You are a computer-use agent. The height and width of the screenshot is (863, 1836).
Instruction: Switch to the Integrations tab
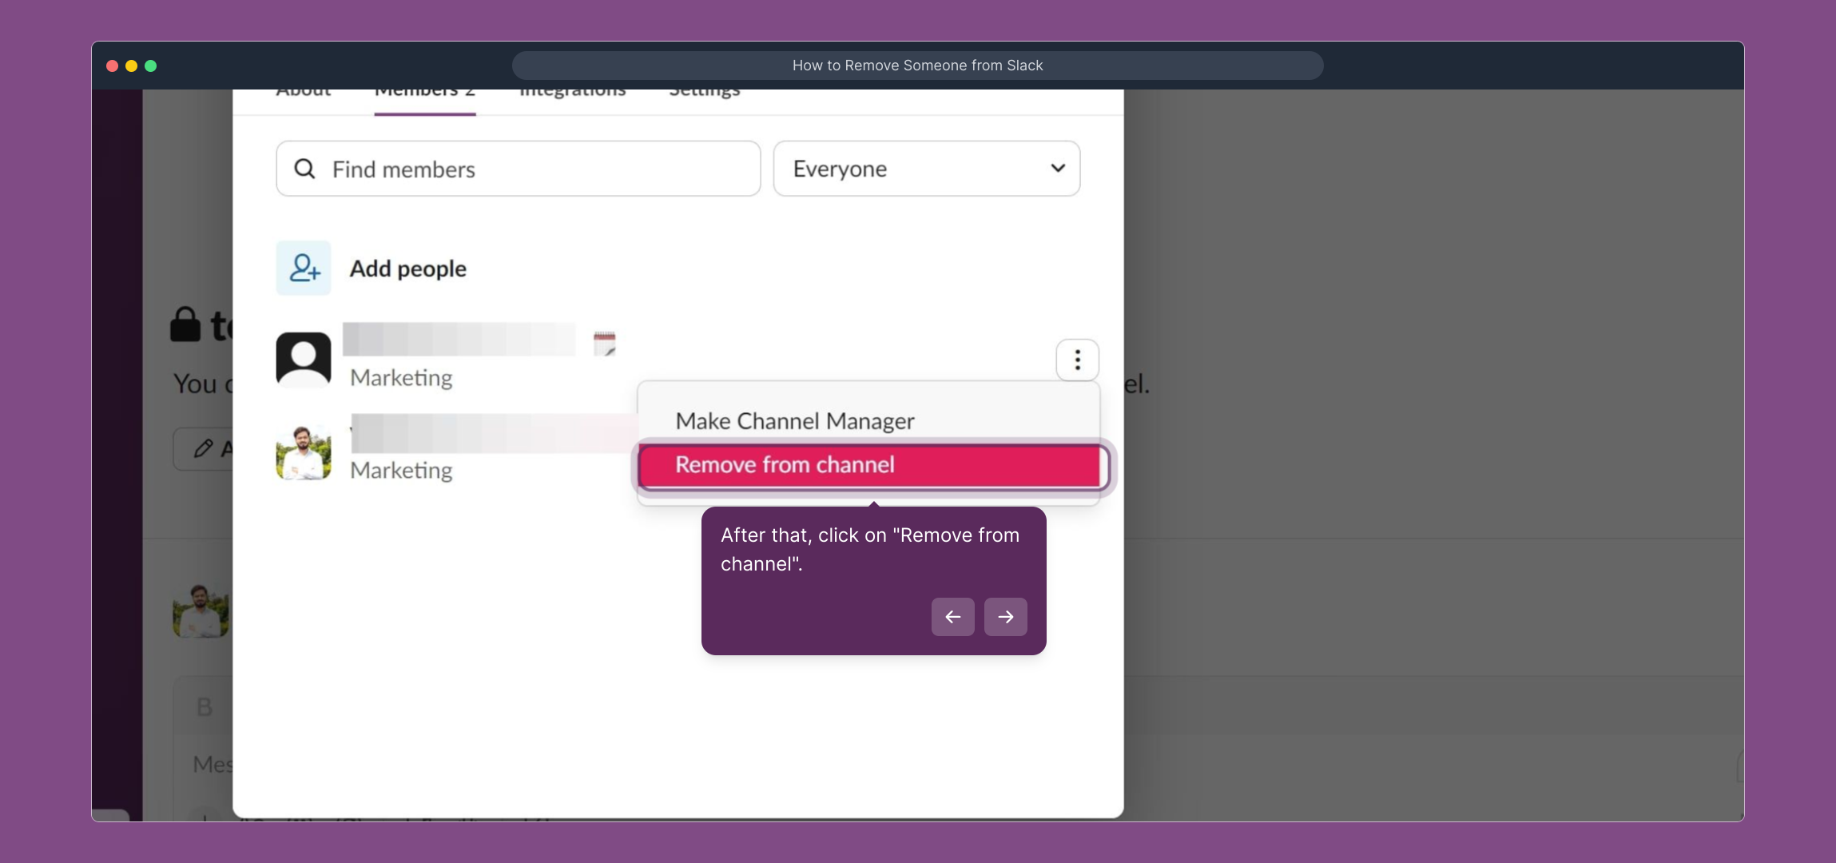click(x=573, y=90)
